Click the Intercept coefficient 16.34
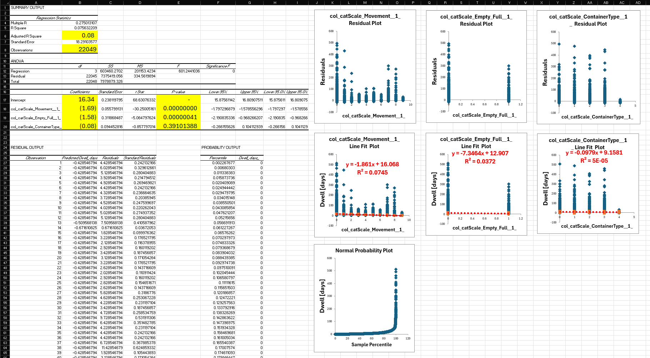Image resolution: width=650 pixels, height=358 pixels. point(80,100)
